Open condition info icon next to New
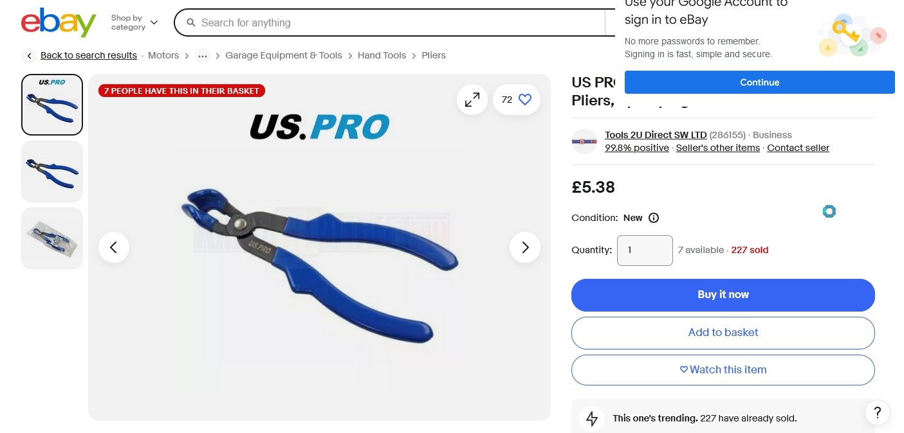 point(654,218)
